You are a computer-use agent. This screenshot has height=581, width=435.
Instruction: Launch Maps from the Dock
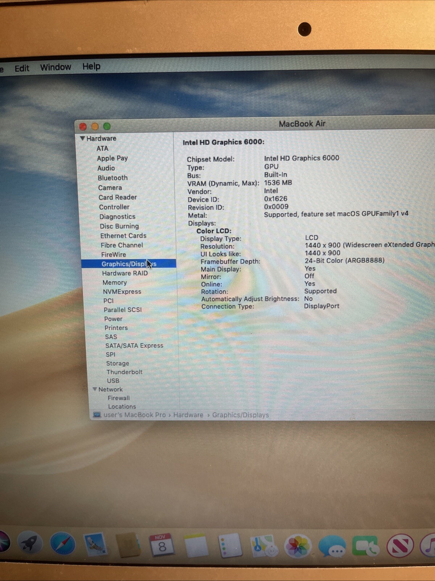264,546
